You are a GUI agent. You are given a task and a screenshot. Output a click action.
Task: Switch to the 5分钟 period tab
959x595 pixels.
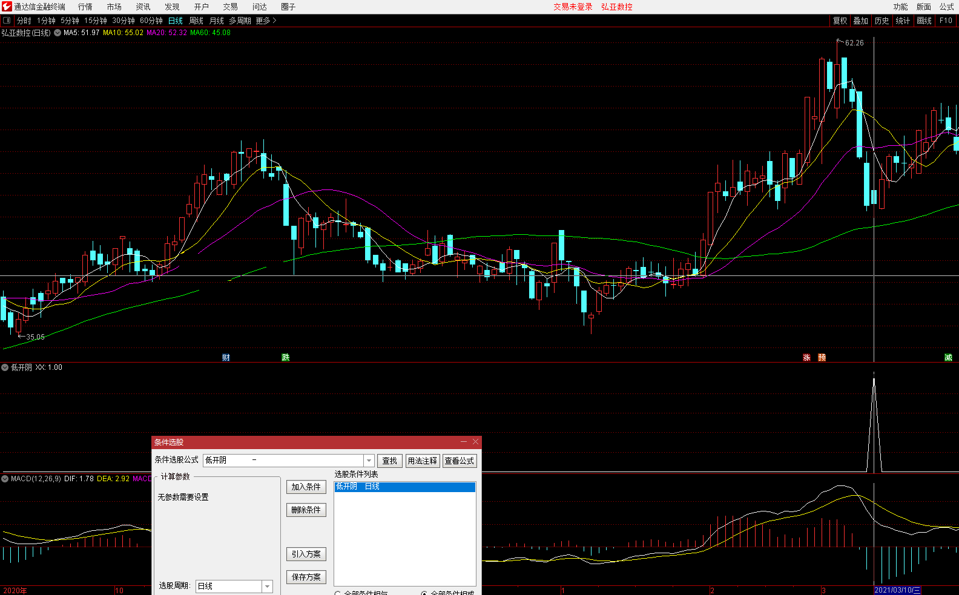tap(70, 21)
